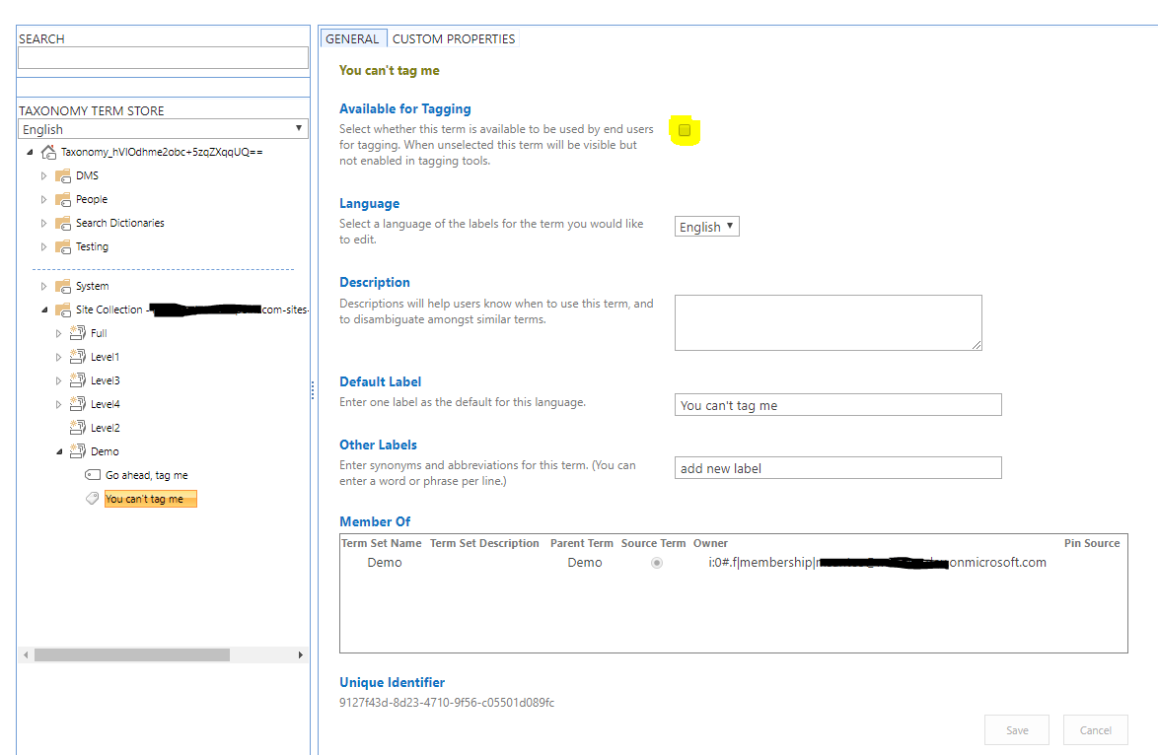Click the add new label field
The width and height of the screenshot is (1158, 755).
click(x=838, y=468)
